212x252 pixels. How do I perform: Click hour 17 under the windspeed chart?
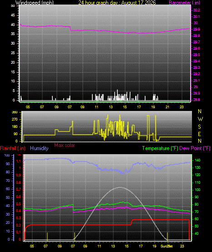coord(139,107)
